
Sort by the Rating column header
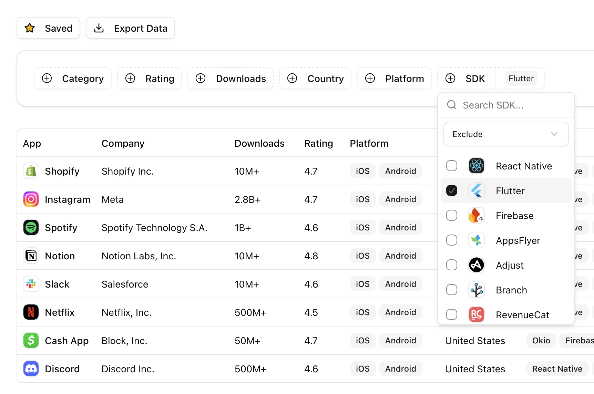318,143
